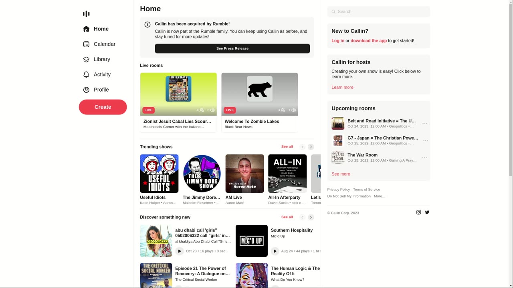Open The Critical Social Worker cover
Screen dimensions: 513x288
156,275
